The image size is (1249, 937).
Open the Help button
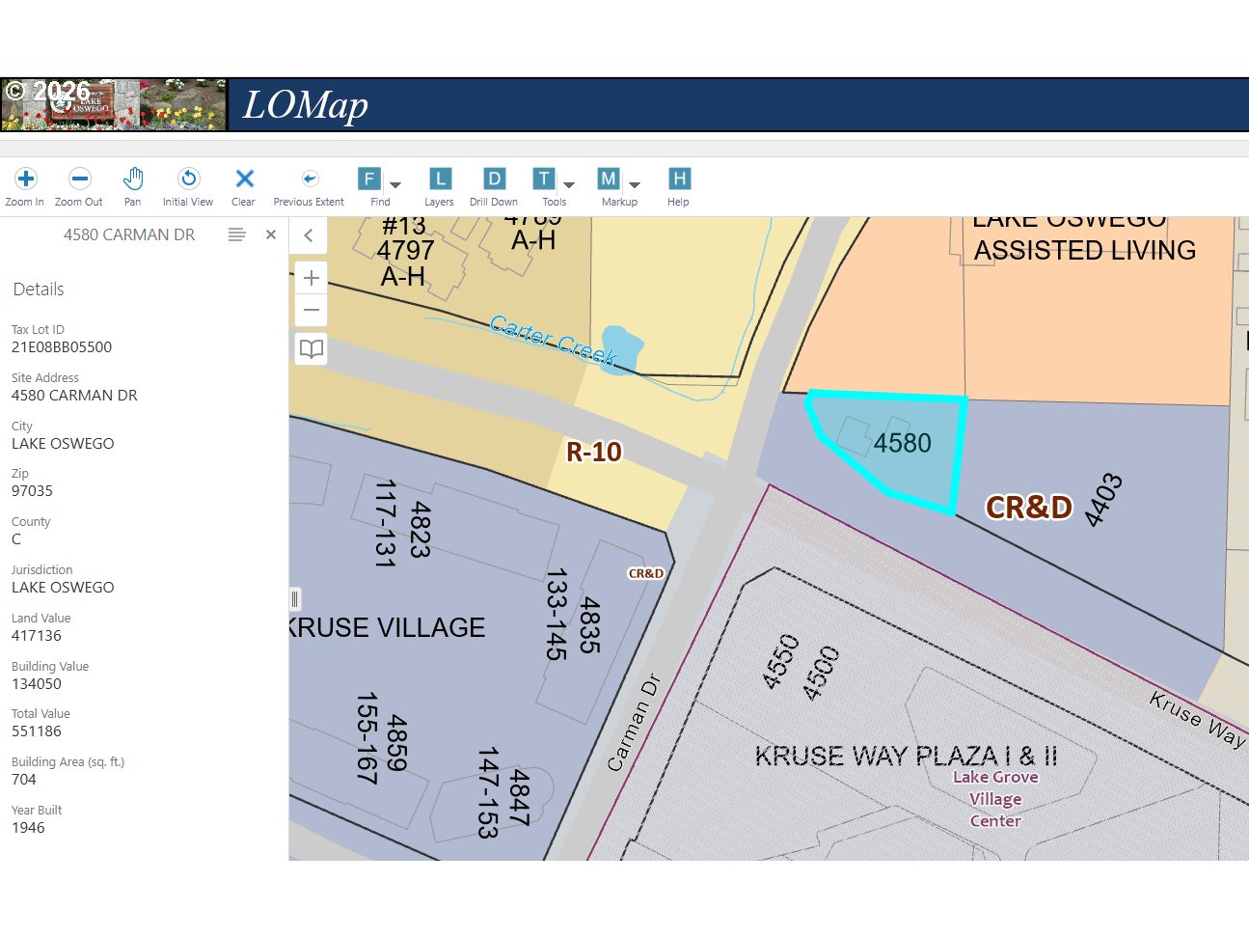pyautogui.click(x=679, y=186)
